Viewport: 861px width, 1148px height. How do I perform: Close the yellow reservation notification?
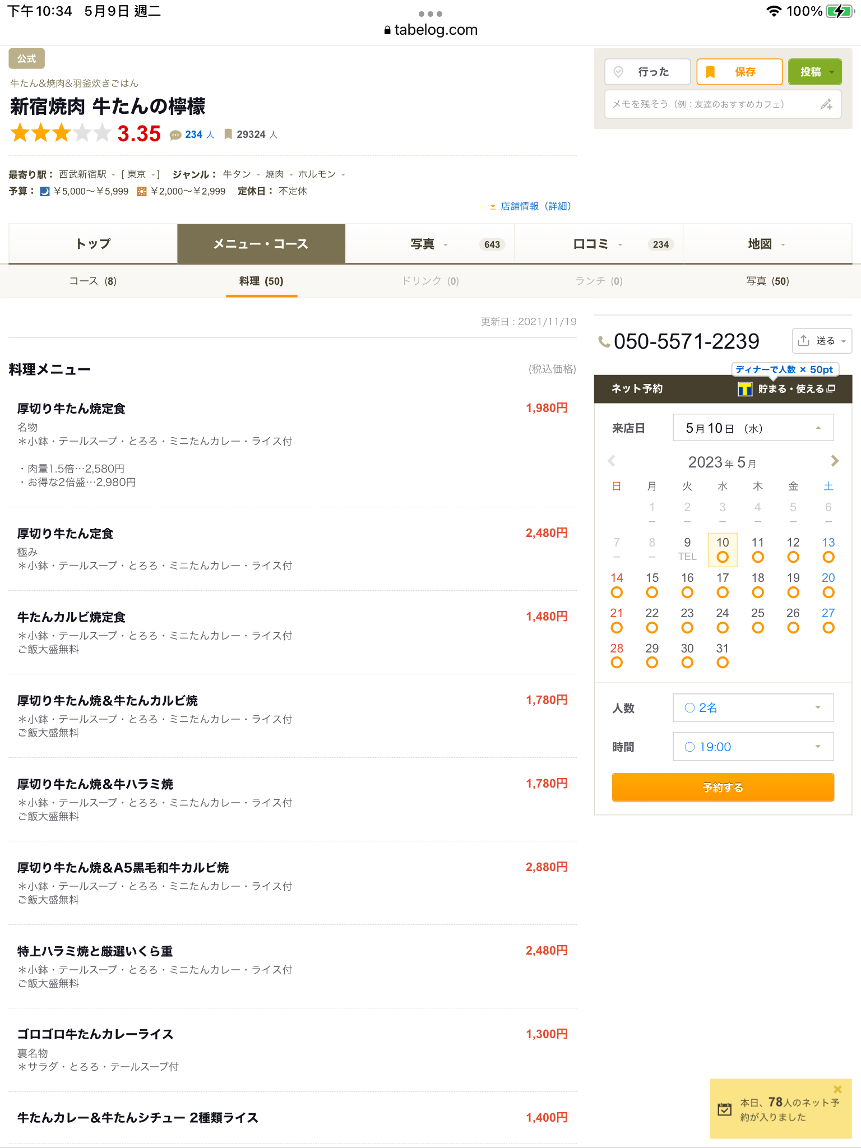(x=837, y=1089)
